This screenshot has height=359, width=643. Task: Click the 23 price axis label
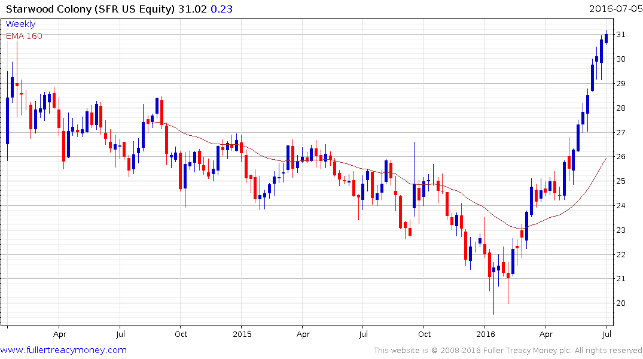(x=621, y=230)
